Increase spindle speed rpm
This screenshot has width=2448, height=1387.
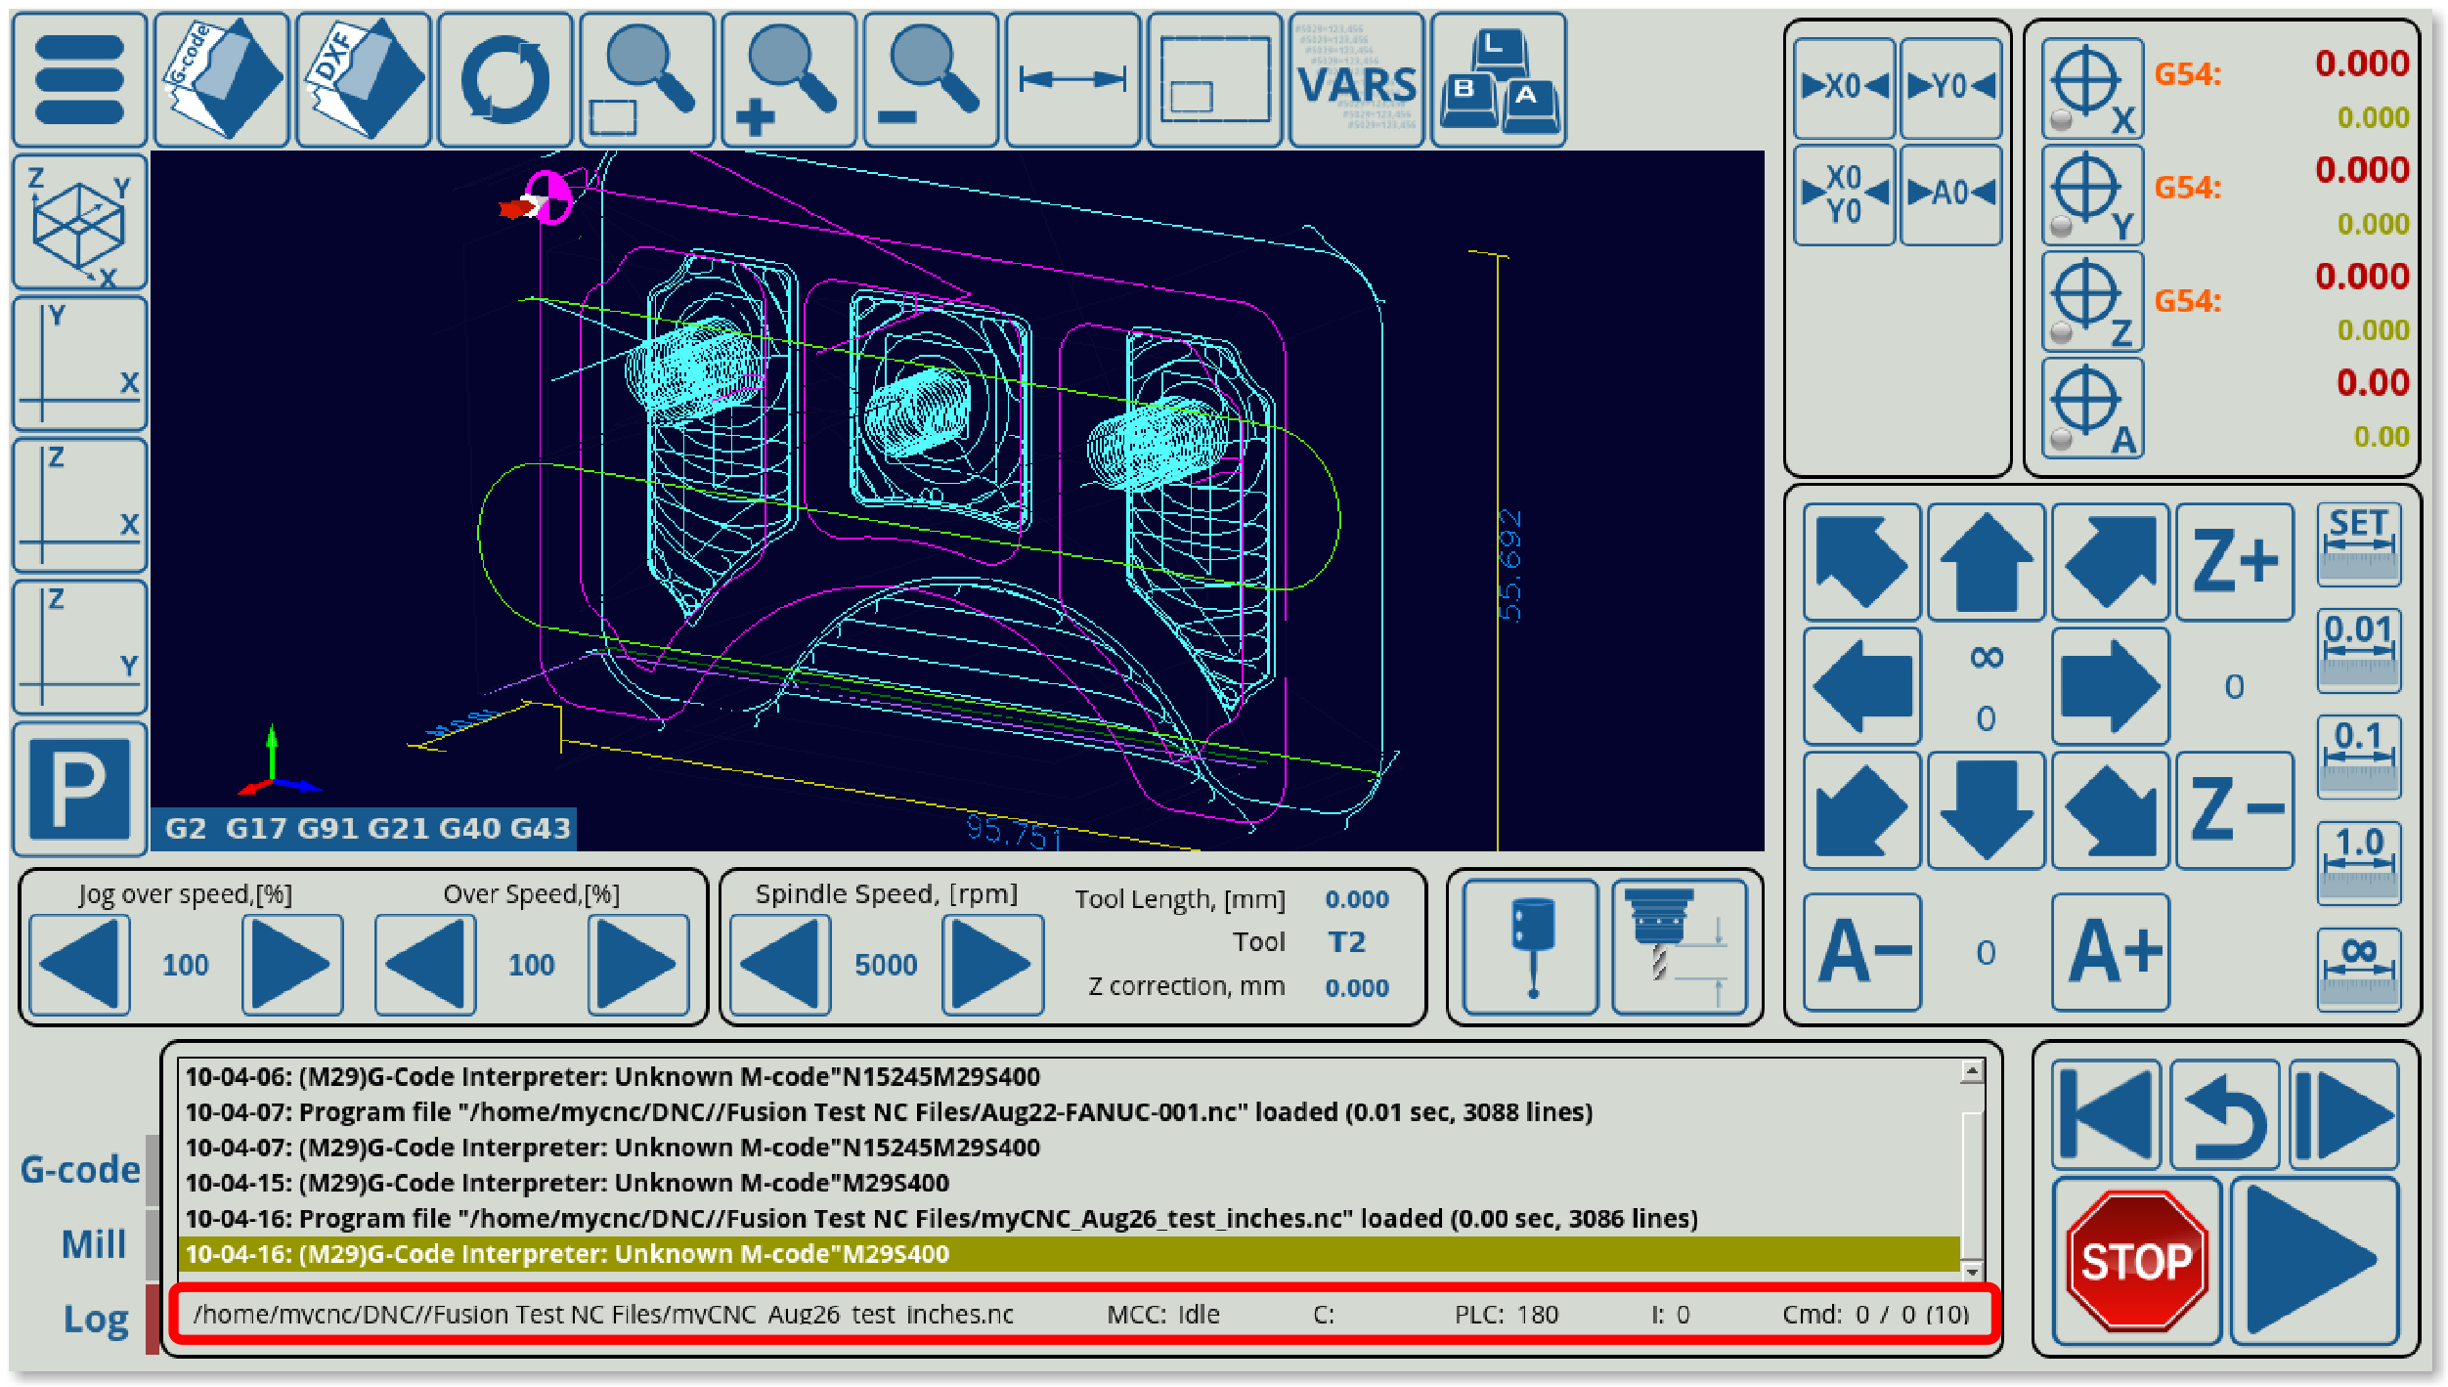pos(992,965)
